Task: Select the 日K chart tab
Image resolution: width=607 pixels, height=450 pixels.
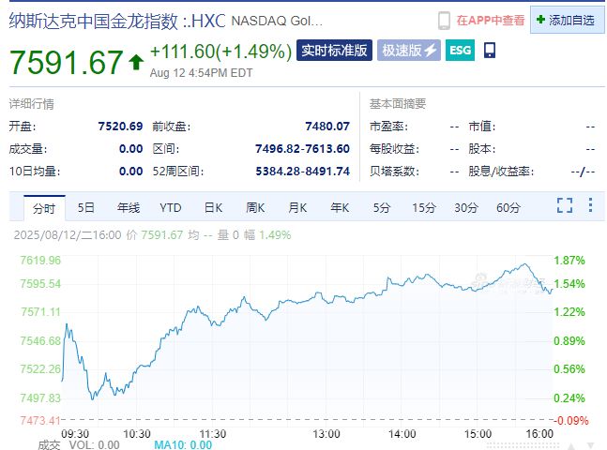Action: pyautogui.click(x=213, y=208)
